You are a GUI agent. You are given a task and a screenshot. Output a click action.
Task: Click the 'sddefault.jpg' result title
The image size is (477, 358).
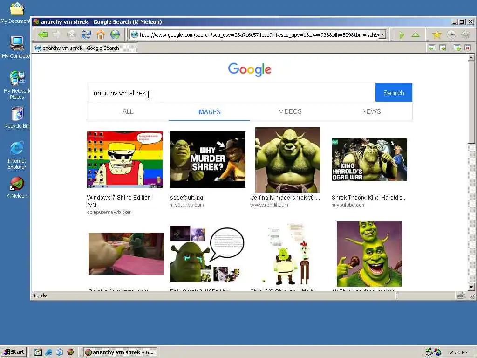click(186, 197)
